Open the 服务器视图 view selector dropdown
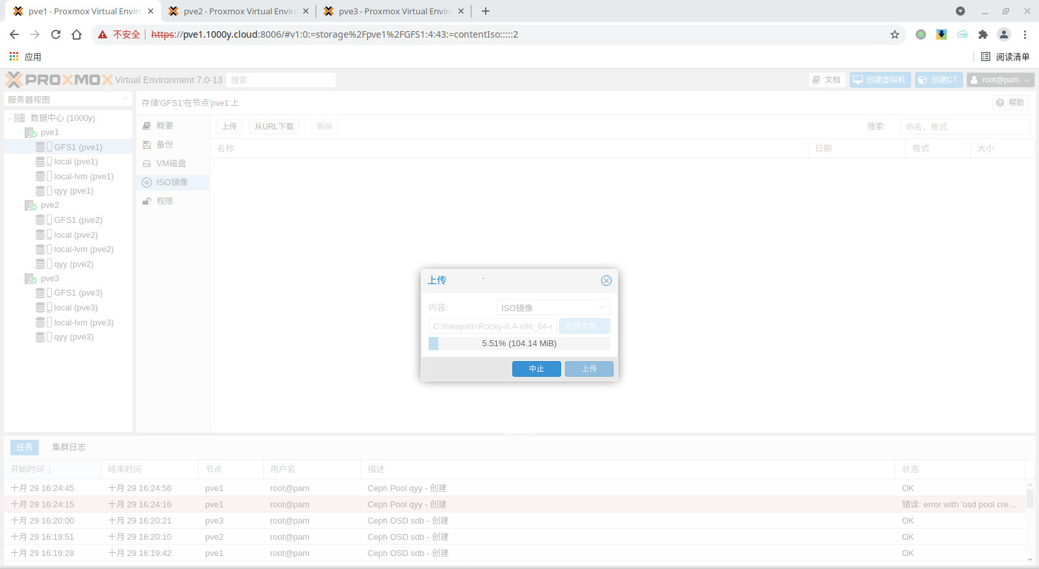1039x569 pixels. pyautogui.click(x=68, y=99)
